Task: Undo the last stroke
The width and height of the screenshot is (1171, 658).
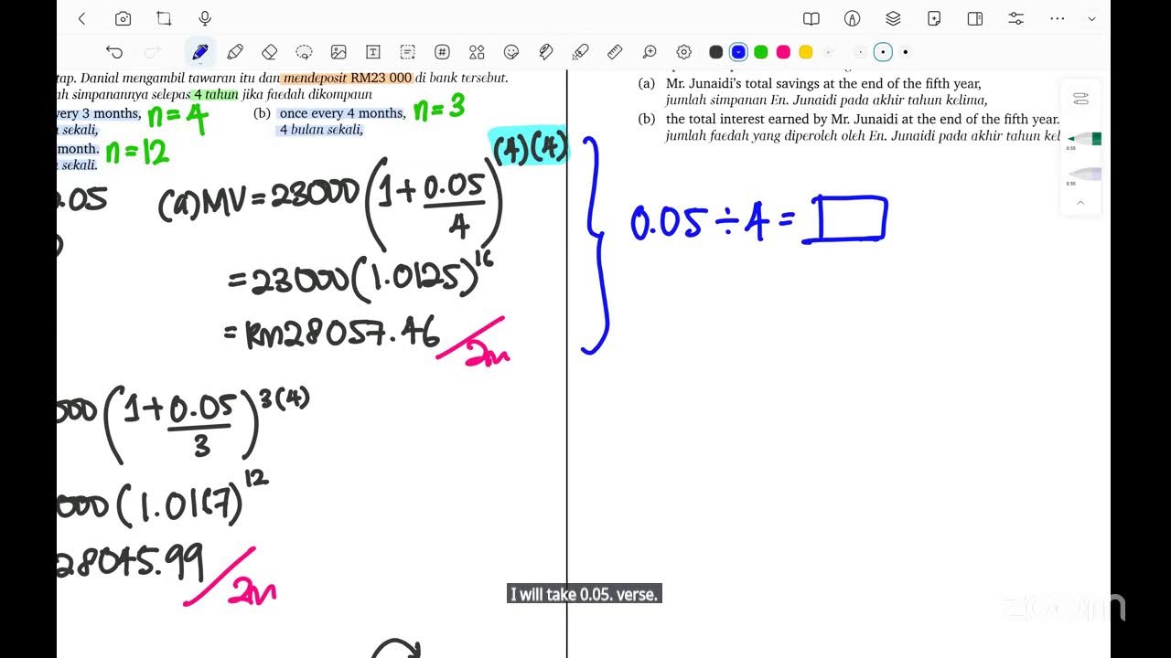Action: pos(114,52)
